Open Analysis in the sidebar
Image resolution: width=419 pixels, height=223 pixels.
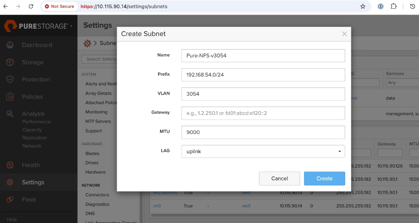33,114
